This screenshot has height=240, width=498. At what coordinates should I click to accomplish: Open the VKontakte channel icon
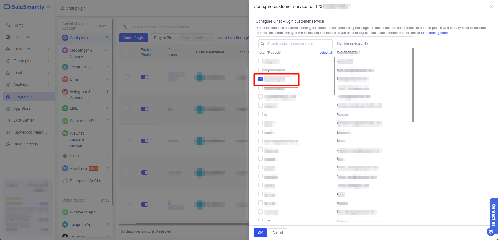65,168
